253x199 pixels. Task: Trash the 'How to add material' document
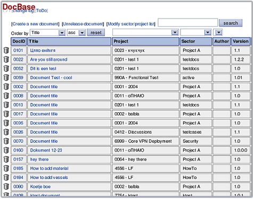(6, 168)
